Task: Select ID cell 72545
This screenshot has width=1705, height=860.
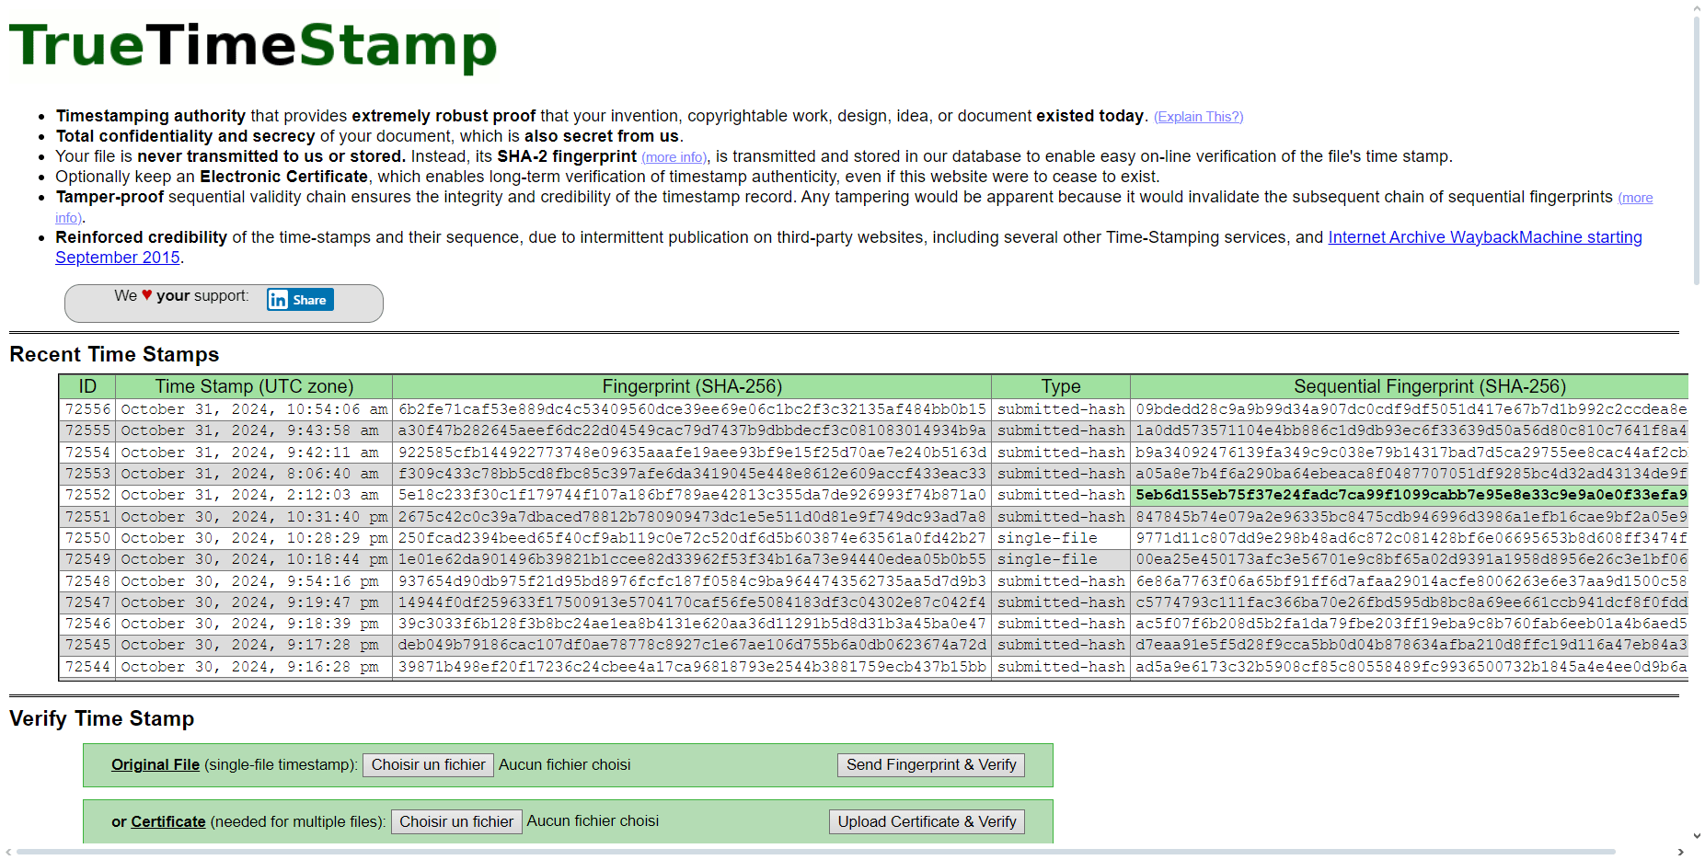Action: click(87, 645)
